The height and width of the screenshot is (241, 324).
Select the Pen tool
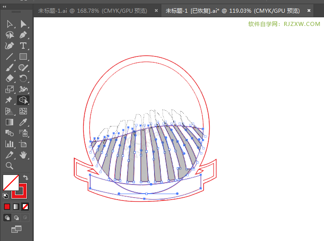23,35
